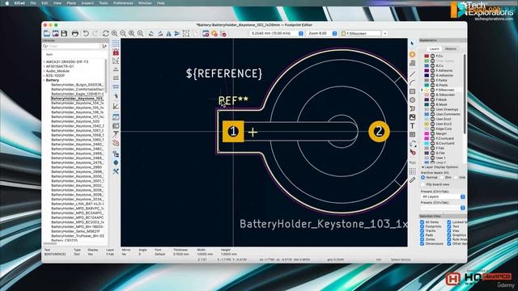This screenshot has width=518, height=291.
Task: Select the Add Pad tool
Action: coord(412,54)
